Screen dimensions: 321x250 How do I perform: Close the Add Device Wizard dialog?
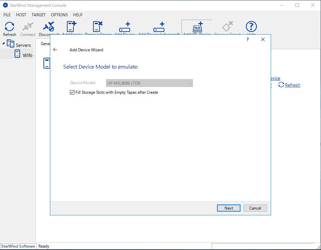point(263,39)
